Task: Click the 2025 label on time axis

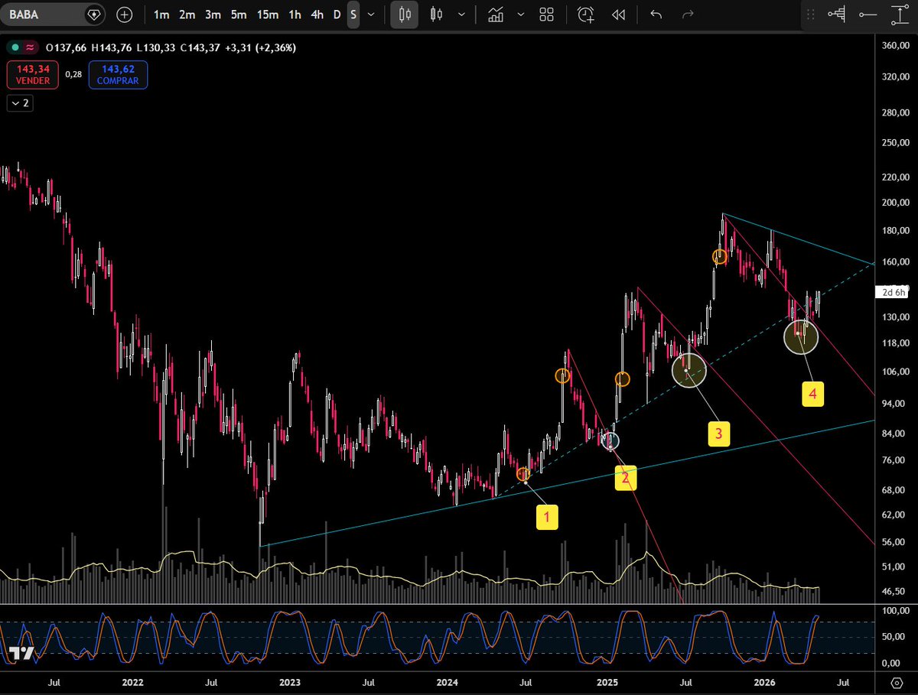Action: click(607, 681)
